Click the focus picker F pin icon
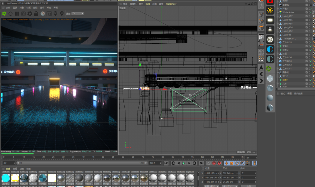This screenshot has width=315, height=187. coord(55,14)
